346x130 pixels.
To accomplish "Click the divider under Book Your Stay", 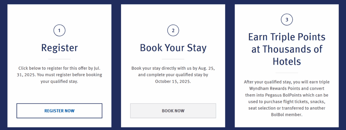I will [173, 59].
